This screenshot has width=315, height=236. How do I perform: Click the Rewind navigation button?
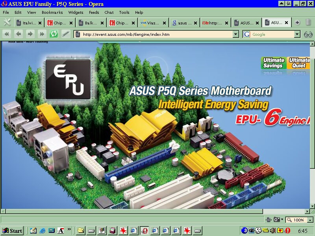pyautogui.click(x=7, y=34)
